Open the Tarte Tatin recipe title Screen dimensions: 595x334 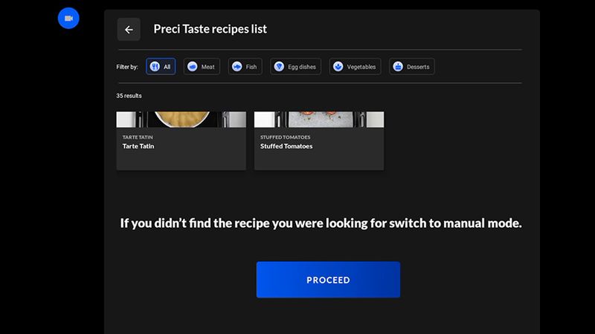[138, 146]
